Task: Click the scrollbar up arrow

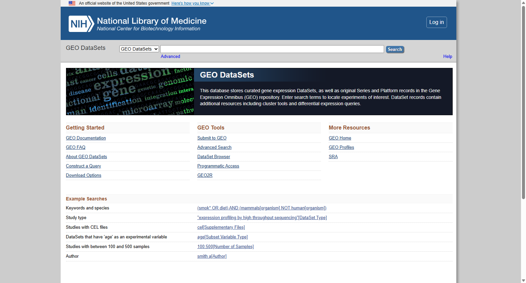Action: pyautogui.click(x=523, y=2)
